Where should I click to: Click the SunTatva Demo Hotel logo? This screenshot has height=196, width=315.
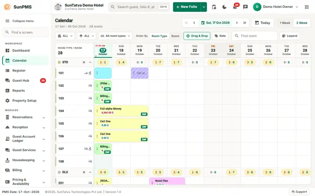(58, 7)
